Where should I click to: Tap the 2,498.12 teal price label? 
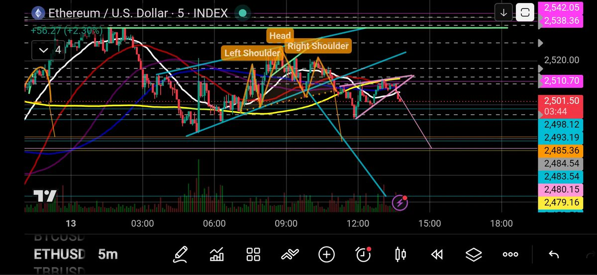560,125
